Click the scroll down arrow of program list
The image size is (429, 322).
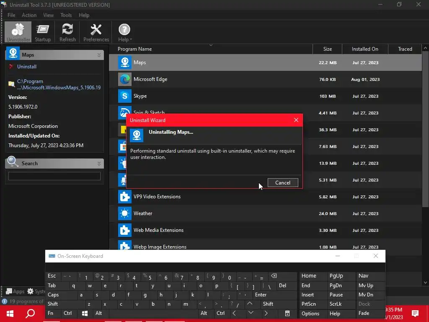coord(425,283)
